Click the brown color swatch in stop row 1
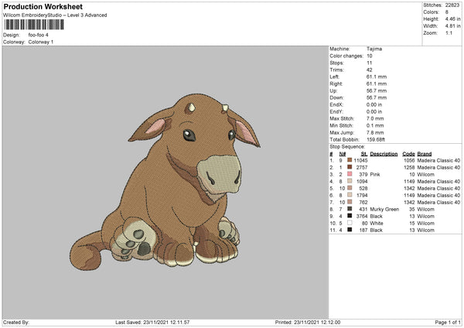The image size is (464, 328). coord(350,160)
